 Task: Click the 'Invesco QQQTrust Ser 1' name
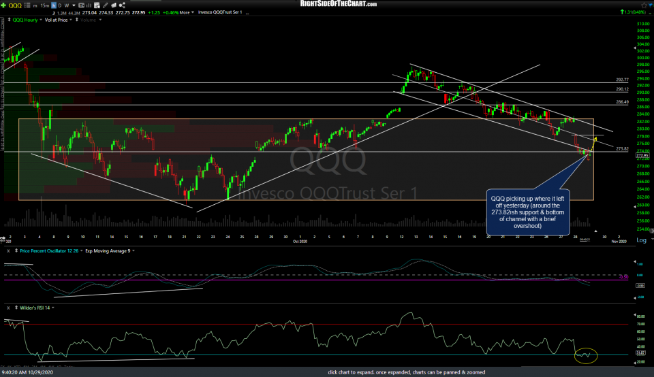(220, 12)
